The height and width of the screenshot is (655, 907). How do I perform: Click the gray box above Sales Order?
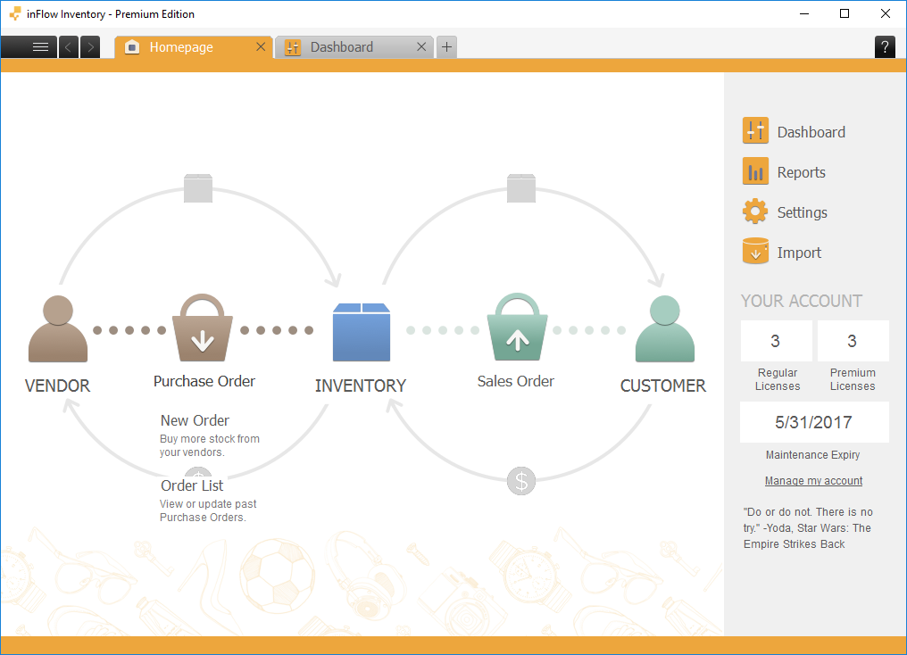point(521,188)
